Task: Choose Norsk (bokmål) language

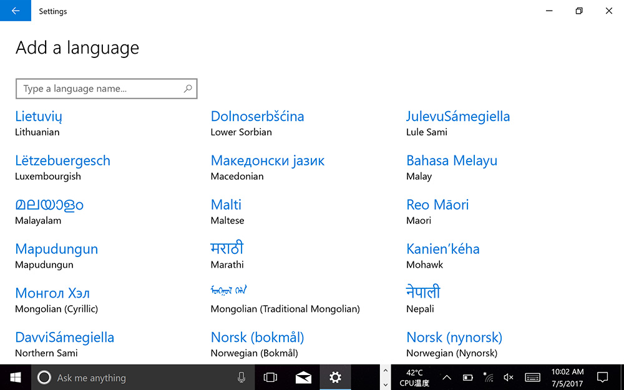Action: click(x=258, y=344)
